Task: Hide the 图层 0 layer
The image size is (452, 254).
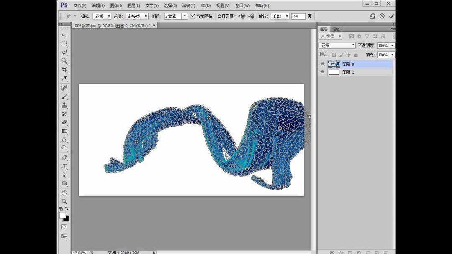Action: point(323,63)
